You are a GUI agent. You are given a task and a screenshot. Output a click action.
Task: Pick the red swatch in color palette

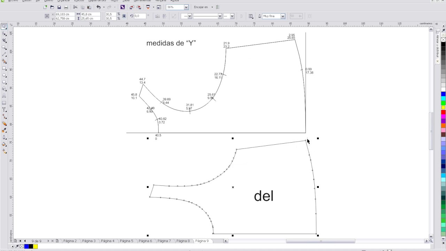tap(443, 112)
